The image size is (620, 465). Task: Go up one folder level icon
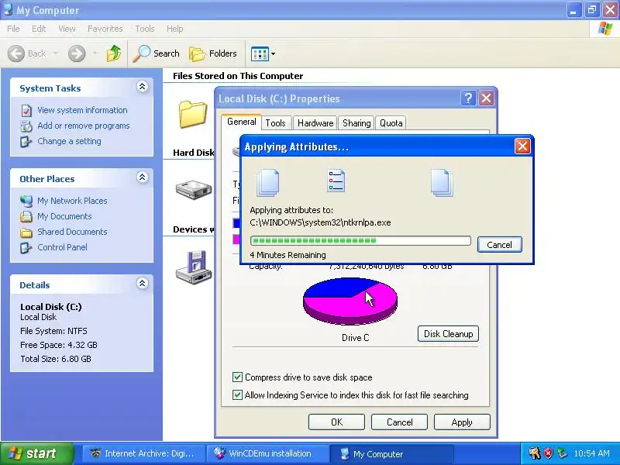114,53
